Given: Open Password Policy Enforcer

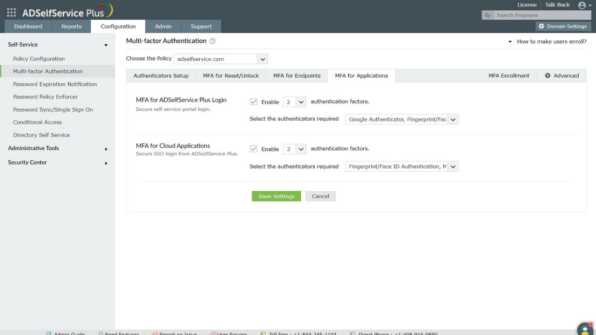Looking at the screenshot, I should pyautogui.click(x=46, y=97).
